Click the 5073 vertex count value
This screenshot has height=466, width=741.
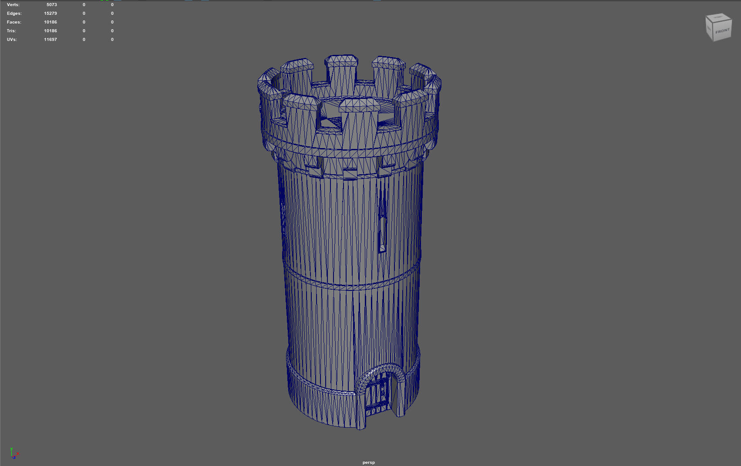[x=52, y=5]
